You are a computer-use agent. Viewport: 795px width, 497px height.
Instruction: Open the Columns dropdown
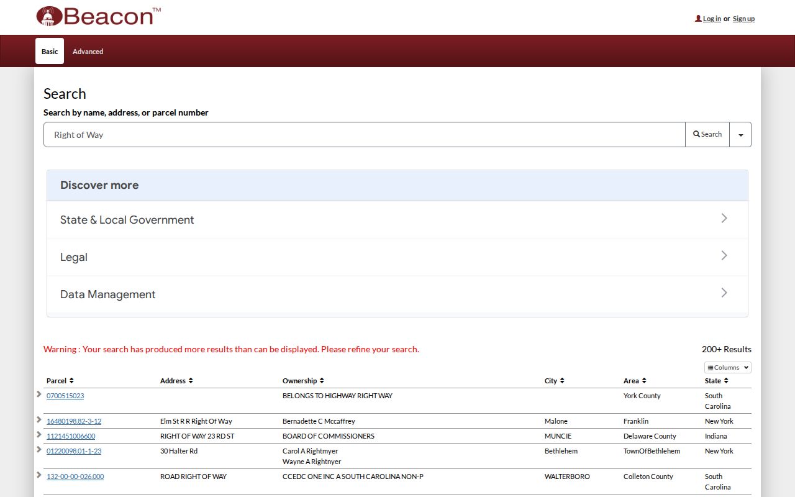tap(727, 368)
